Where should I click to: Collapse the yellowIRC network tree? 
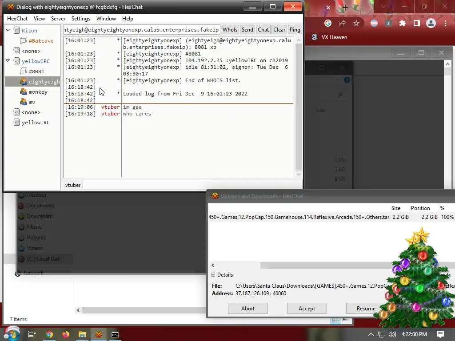[8, 61]
